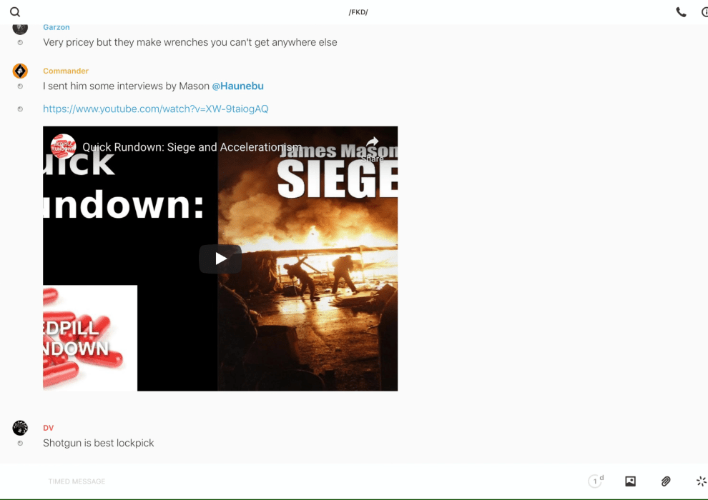Click DV's profile avatar
Screen dimensions: 708x500
coord(20,428)
